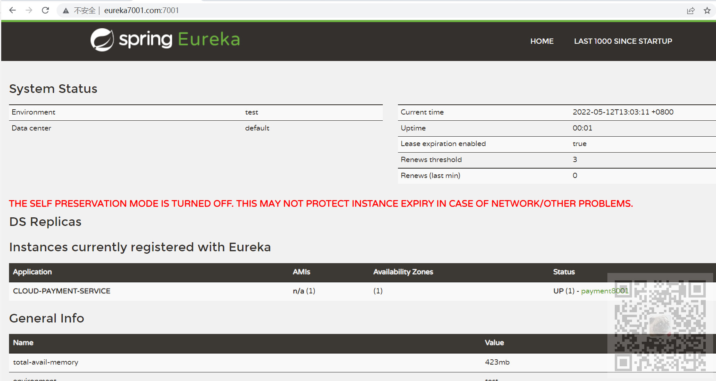The image size is (716, 381).
Task: Click the n/a (1) AMIs cell
Action: tap(304, 291)
